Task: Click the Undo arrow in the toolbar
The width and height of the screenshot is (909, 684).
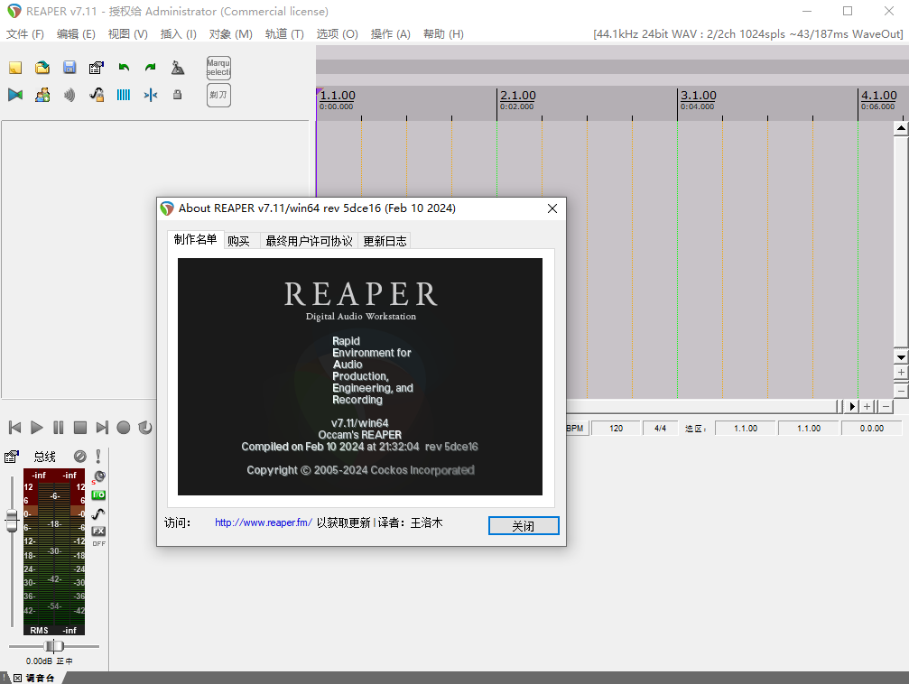Action: pyautogui.click(x=124, y=67)
